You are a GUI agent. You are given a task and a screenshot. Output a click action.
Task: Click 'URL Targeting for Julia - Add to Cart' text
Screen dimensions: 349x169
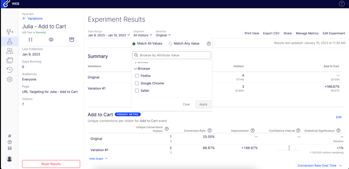(50, 92)
